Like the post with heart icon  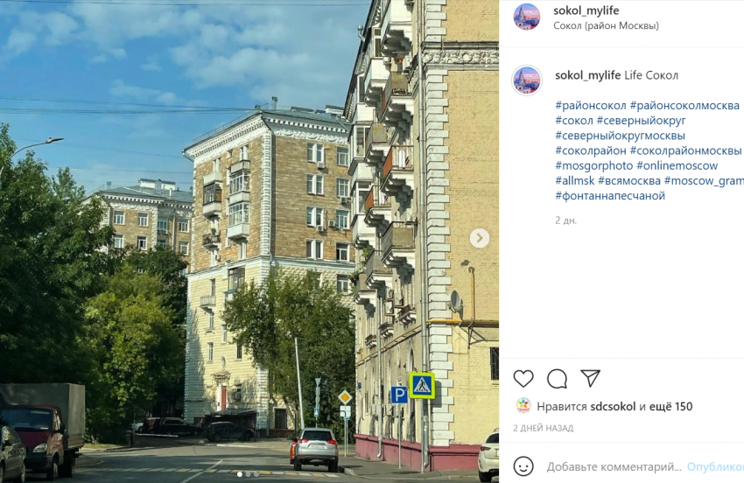[523, 379]
